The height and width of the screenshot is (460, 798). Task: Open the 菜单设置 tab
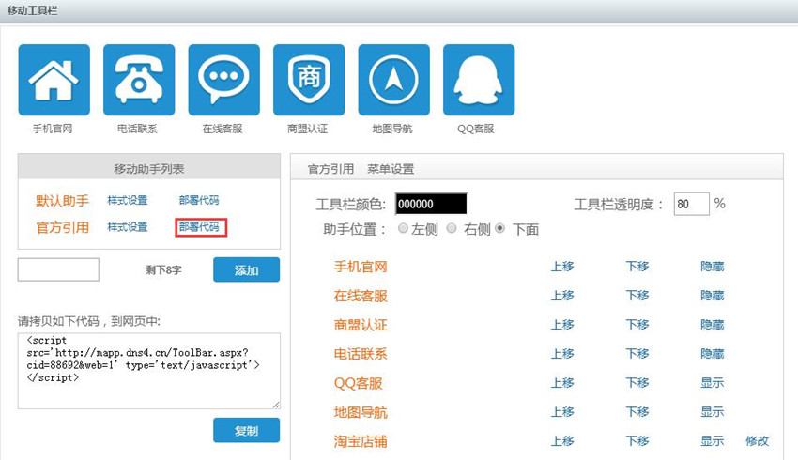pyautogui.click(x=391, y=169)
